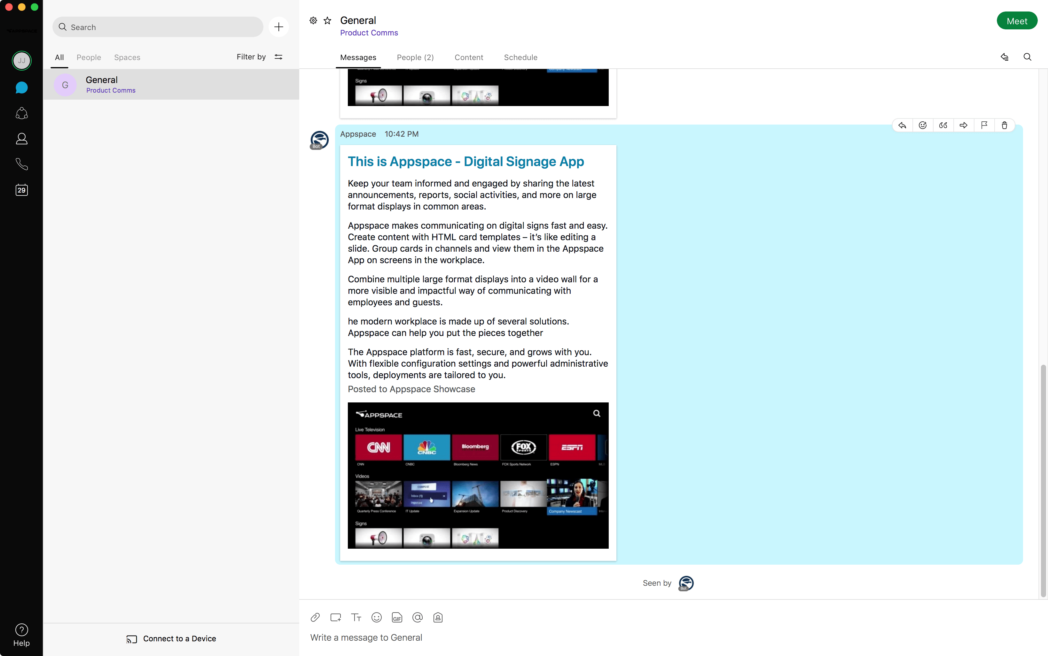The image size is (1048, 656).
Task: Add a reaction to the Appspace message
Action: pyautogui.click(x=922, y=125)
